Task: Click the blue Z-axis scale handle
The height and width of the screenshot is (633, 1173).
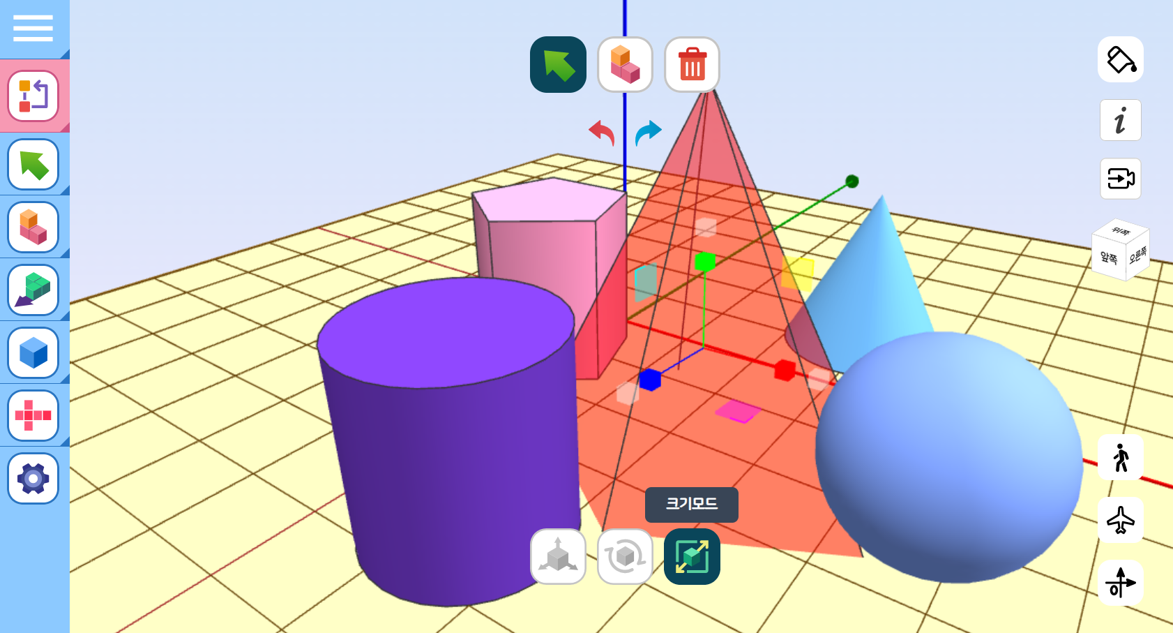Action: (x=650, y=380)
